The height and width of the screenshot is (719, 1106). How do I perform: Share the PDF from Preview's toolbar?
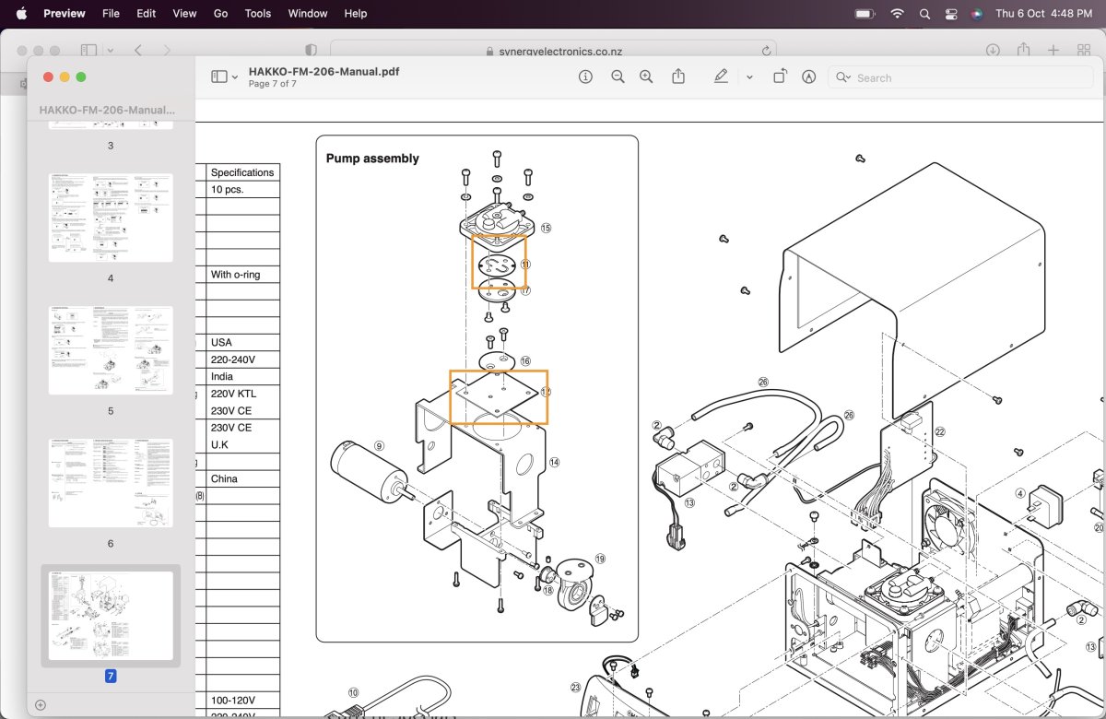pos(678,77)
